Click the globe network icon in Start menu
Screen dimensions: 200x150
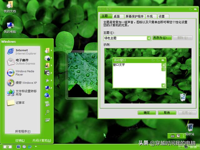(x=47, y=95)
